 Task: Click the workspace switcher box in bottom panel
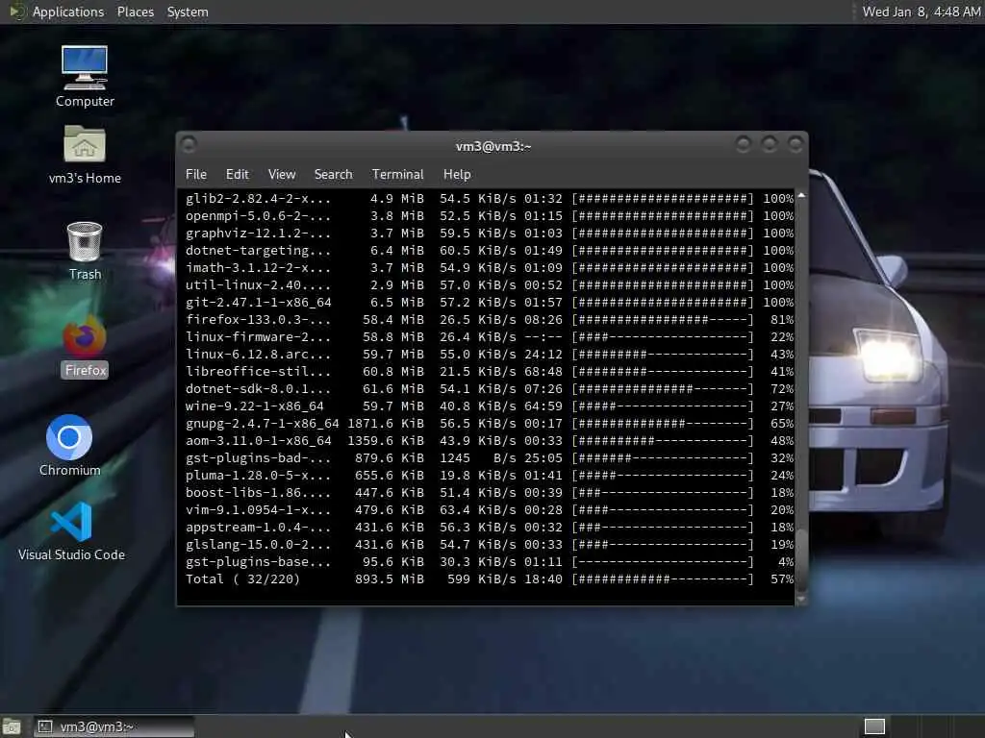[874, 726]
